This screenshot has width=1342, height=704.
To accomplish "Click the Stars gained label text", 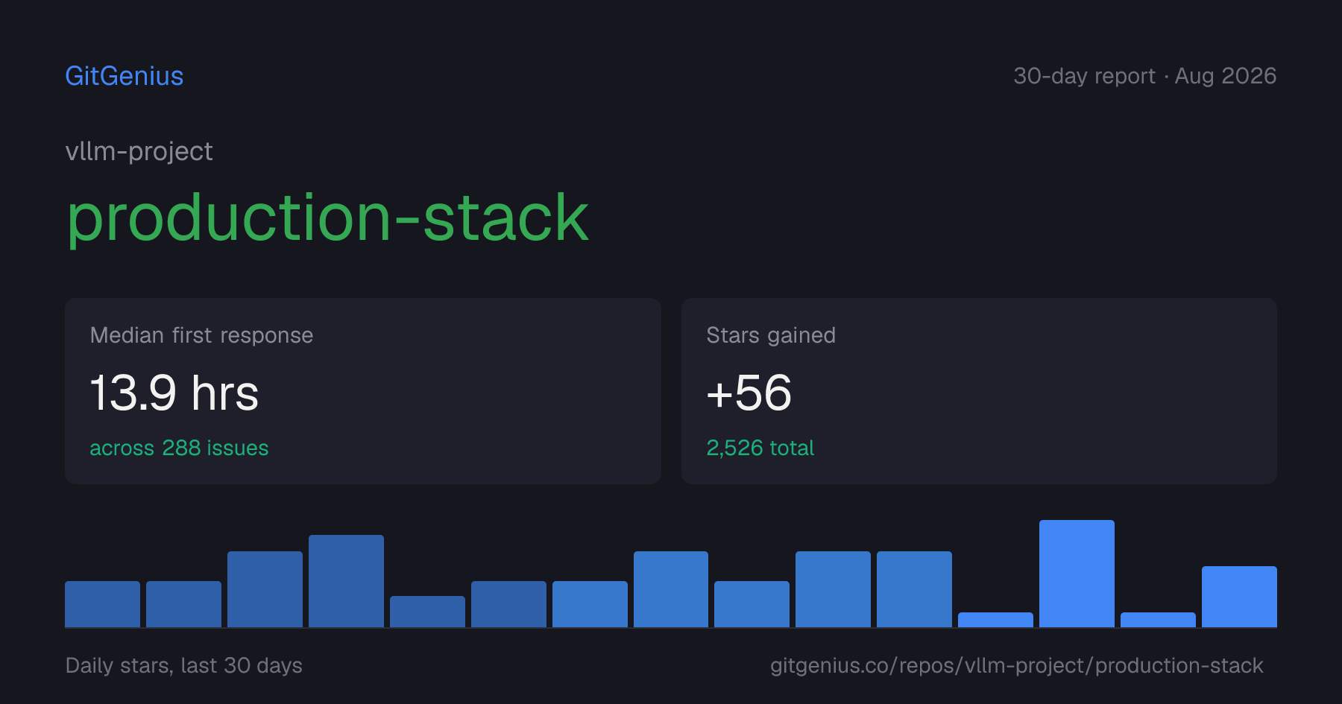I will (x=771, y=335).
